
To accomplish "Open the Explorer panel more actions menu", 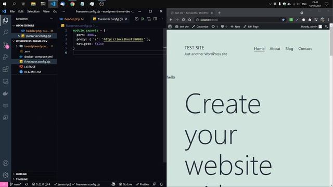I will pos(52,19).
